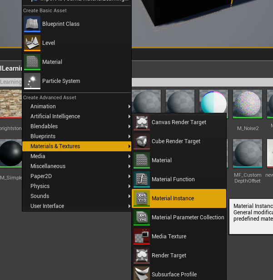
Task: Click the Material Function icon
Action: click(x=142, y=179)
